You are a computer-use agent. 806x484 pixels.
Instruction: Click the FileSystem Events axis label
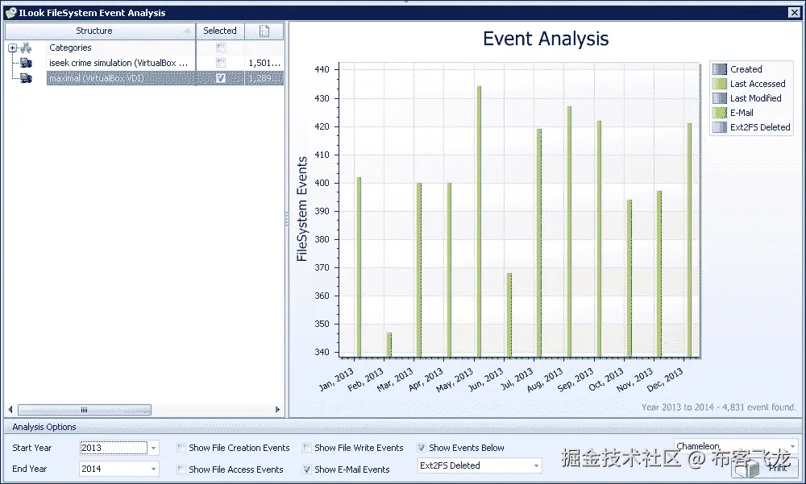(x=301, y=209)
